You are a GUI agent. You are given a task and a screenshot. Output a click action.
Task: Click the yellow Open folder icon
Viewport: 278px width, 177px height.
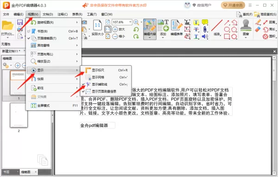pos(7,26)
